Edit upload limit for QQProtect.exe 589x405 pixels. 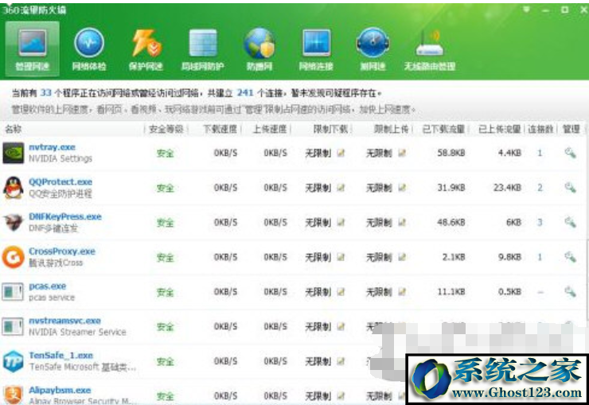coord(402,187)
